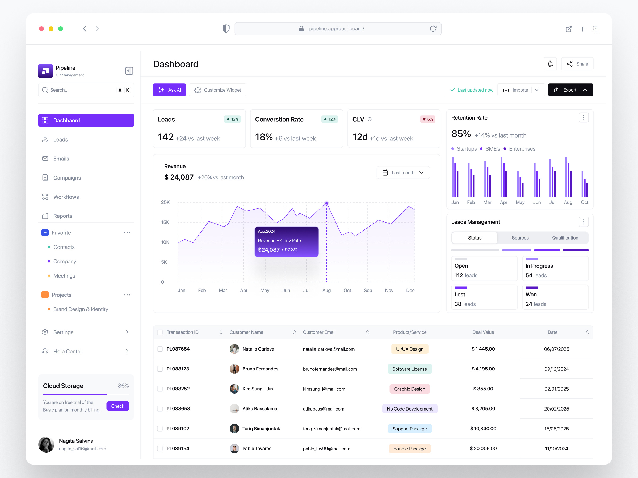Open notifications from the bell icon
Image resolution: width=638 pixels, height=478 pixels.
[550, 64]
